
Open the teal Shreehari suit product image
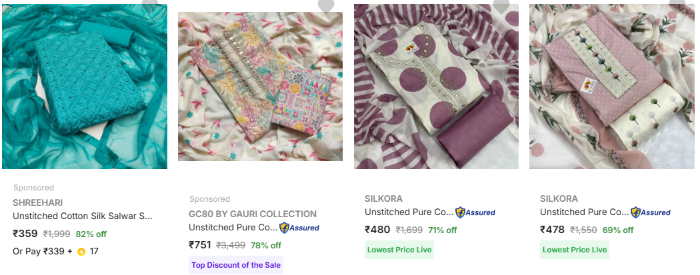pyautogui.click(x=85, y=87)
